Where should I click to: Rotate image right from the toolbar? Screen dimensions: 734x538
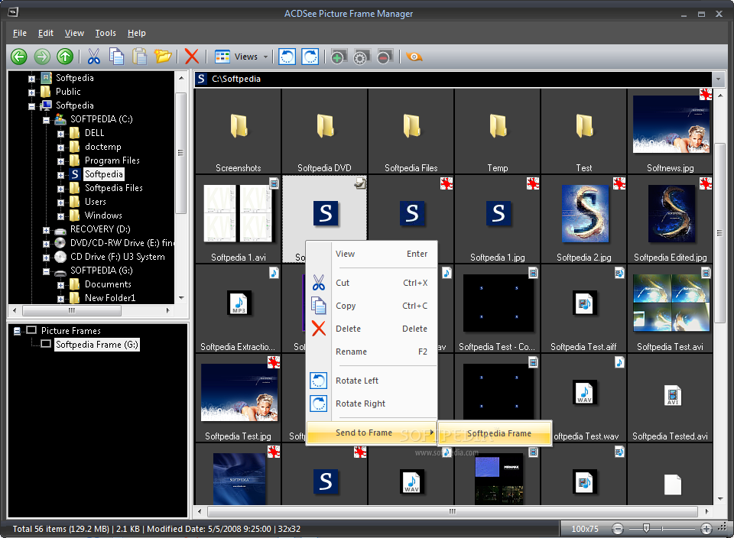(x=310, y=57)
